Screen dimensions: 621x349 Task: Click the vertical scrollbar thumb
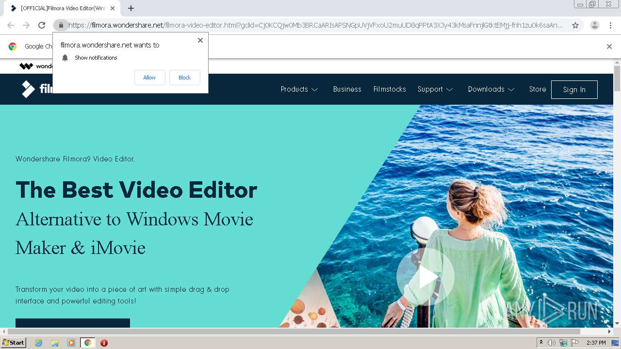pos(617,79)
